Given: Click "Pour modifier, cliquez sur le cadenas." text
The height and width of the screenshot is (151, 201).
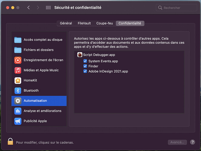Looking at the screenshot, I should click(x=45, y=143).
